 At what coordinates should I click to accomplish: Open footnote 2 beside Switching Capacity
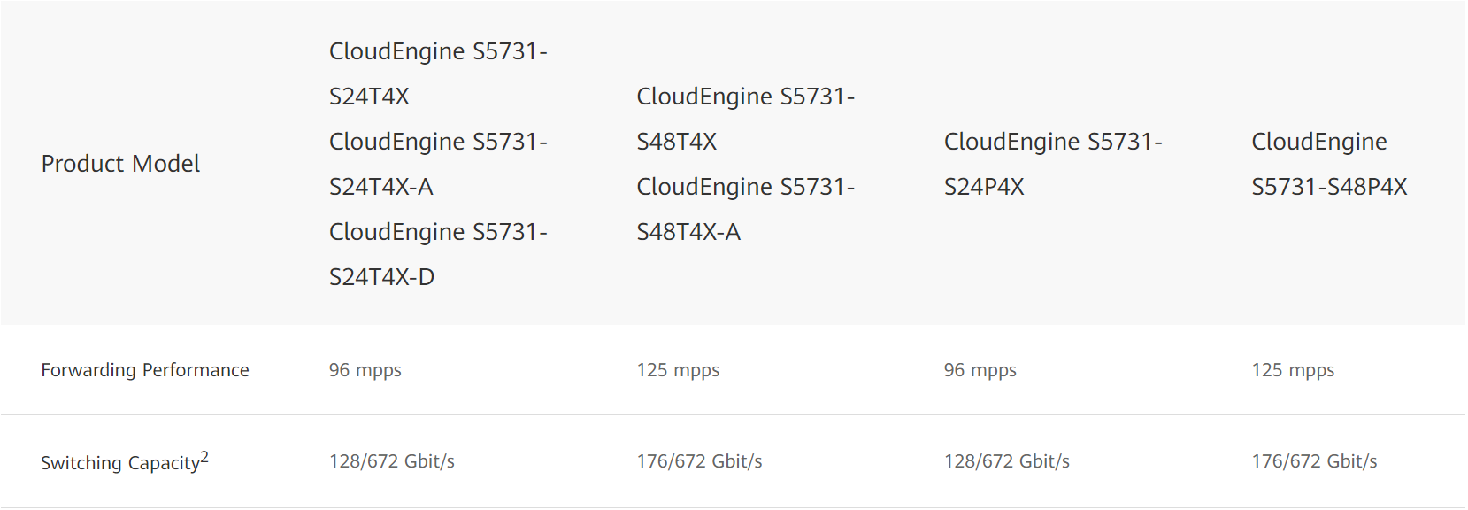204,457
